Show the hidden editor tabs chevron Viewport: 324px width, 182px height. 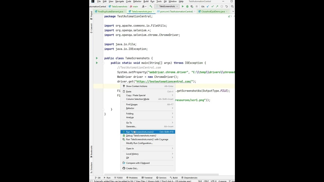click(233, 11)
